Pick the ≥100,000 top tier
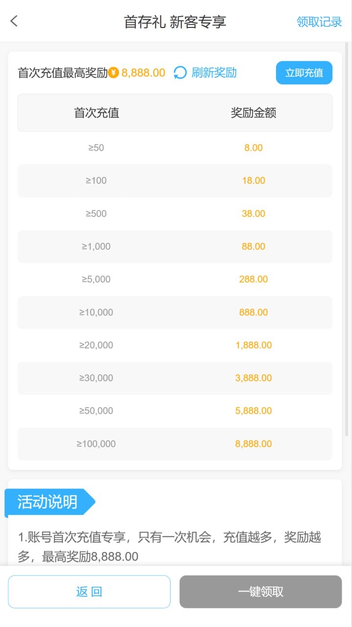Viewport: 352px width, 627px height. [96, 444]
